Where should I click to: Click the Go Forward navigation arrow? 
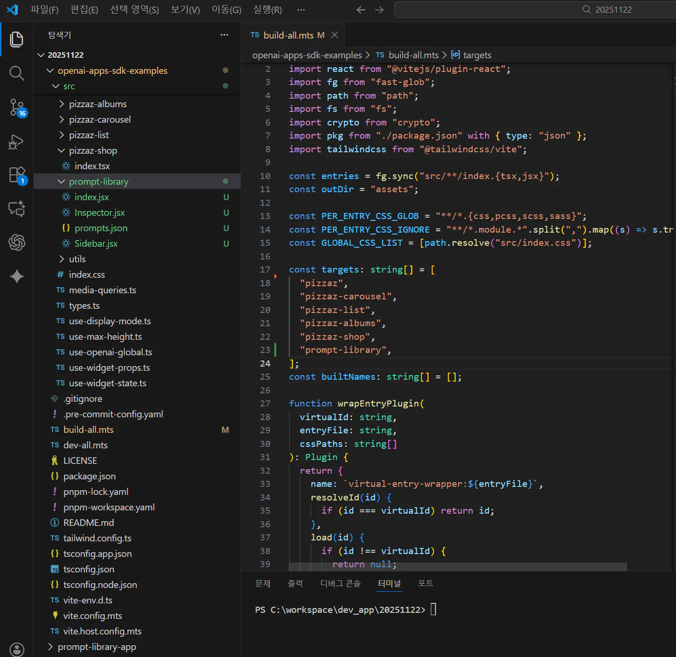click(379, 9)
